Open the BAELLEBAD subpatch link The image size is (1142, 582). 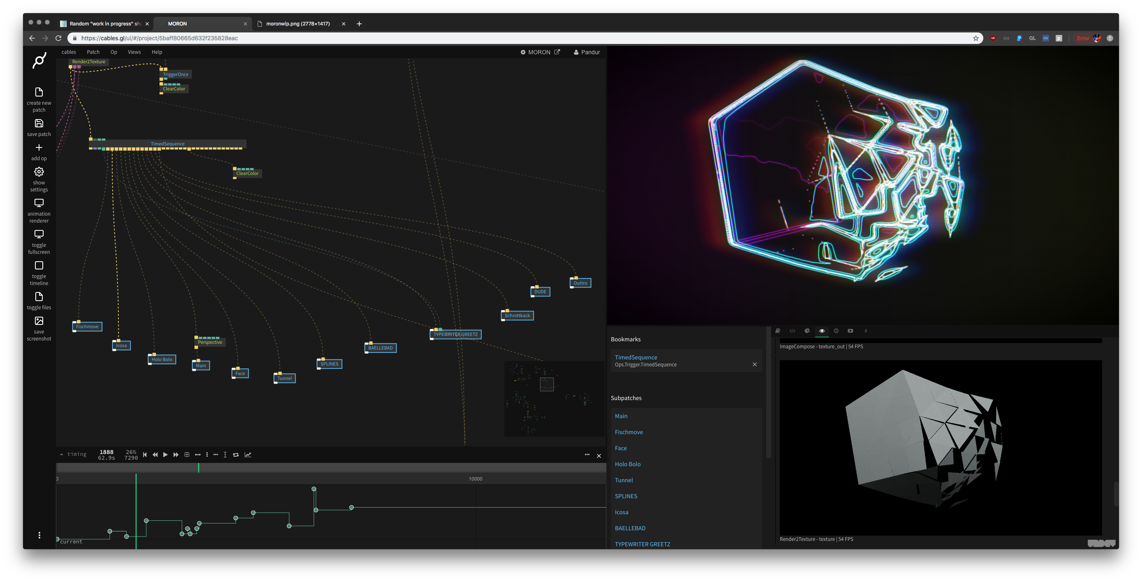pyautogui.click(x=630, y=528)
